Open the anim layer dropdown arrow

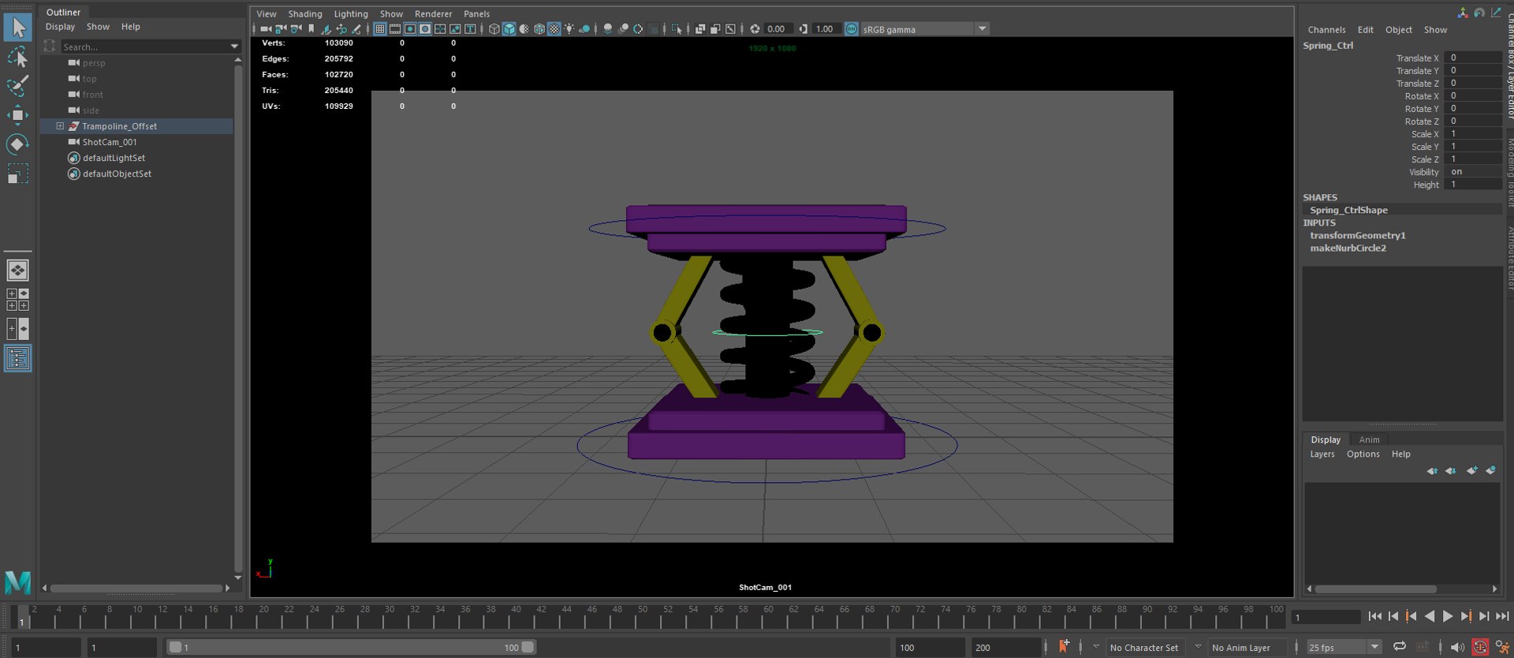point(1199,647)
